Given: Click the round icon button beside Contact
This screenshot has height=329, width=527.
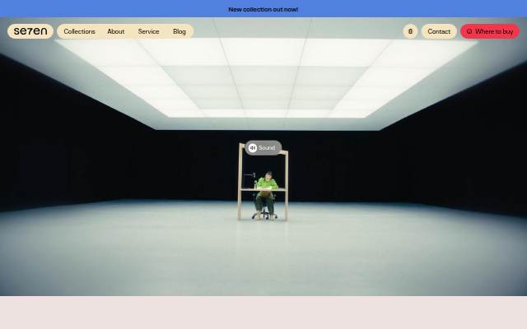Looking at the screenshot, I should point(410,31).
